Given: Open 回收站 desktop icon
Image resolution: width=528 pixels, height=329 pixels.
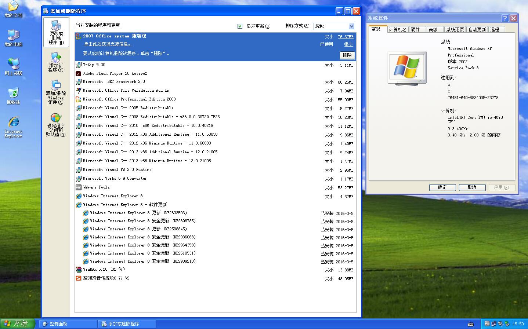Looking at the screenshot, I should coord(13,96).
